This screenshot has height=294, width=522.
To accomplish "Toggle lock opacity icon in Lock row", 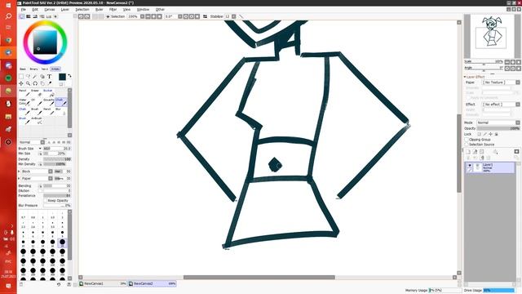I will (x=479, y=134).
